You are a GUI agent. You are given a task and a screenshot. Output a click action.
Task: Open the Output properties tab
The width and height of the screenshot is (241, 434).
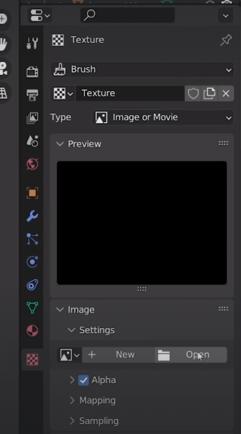32,95
